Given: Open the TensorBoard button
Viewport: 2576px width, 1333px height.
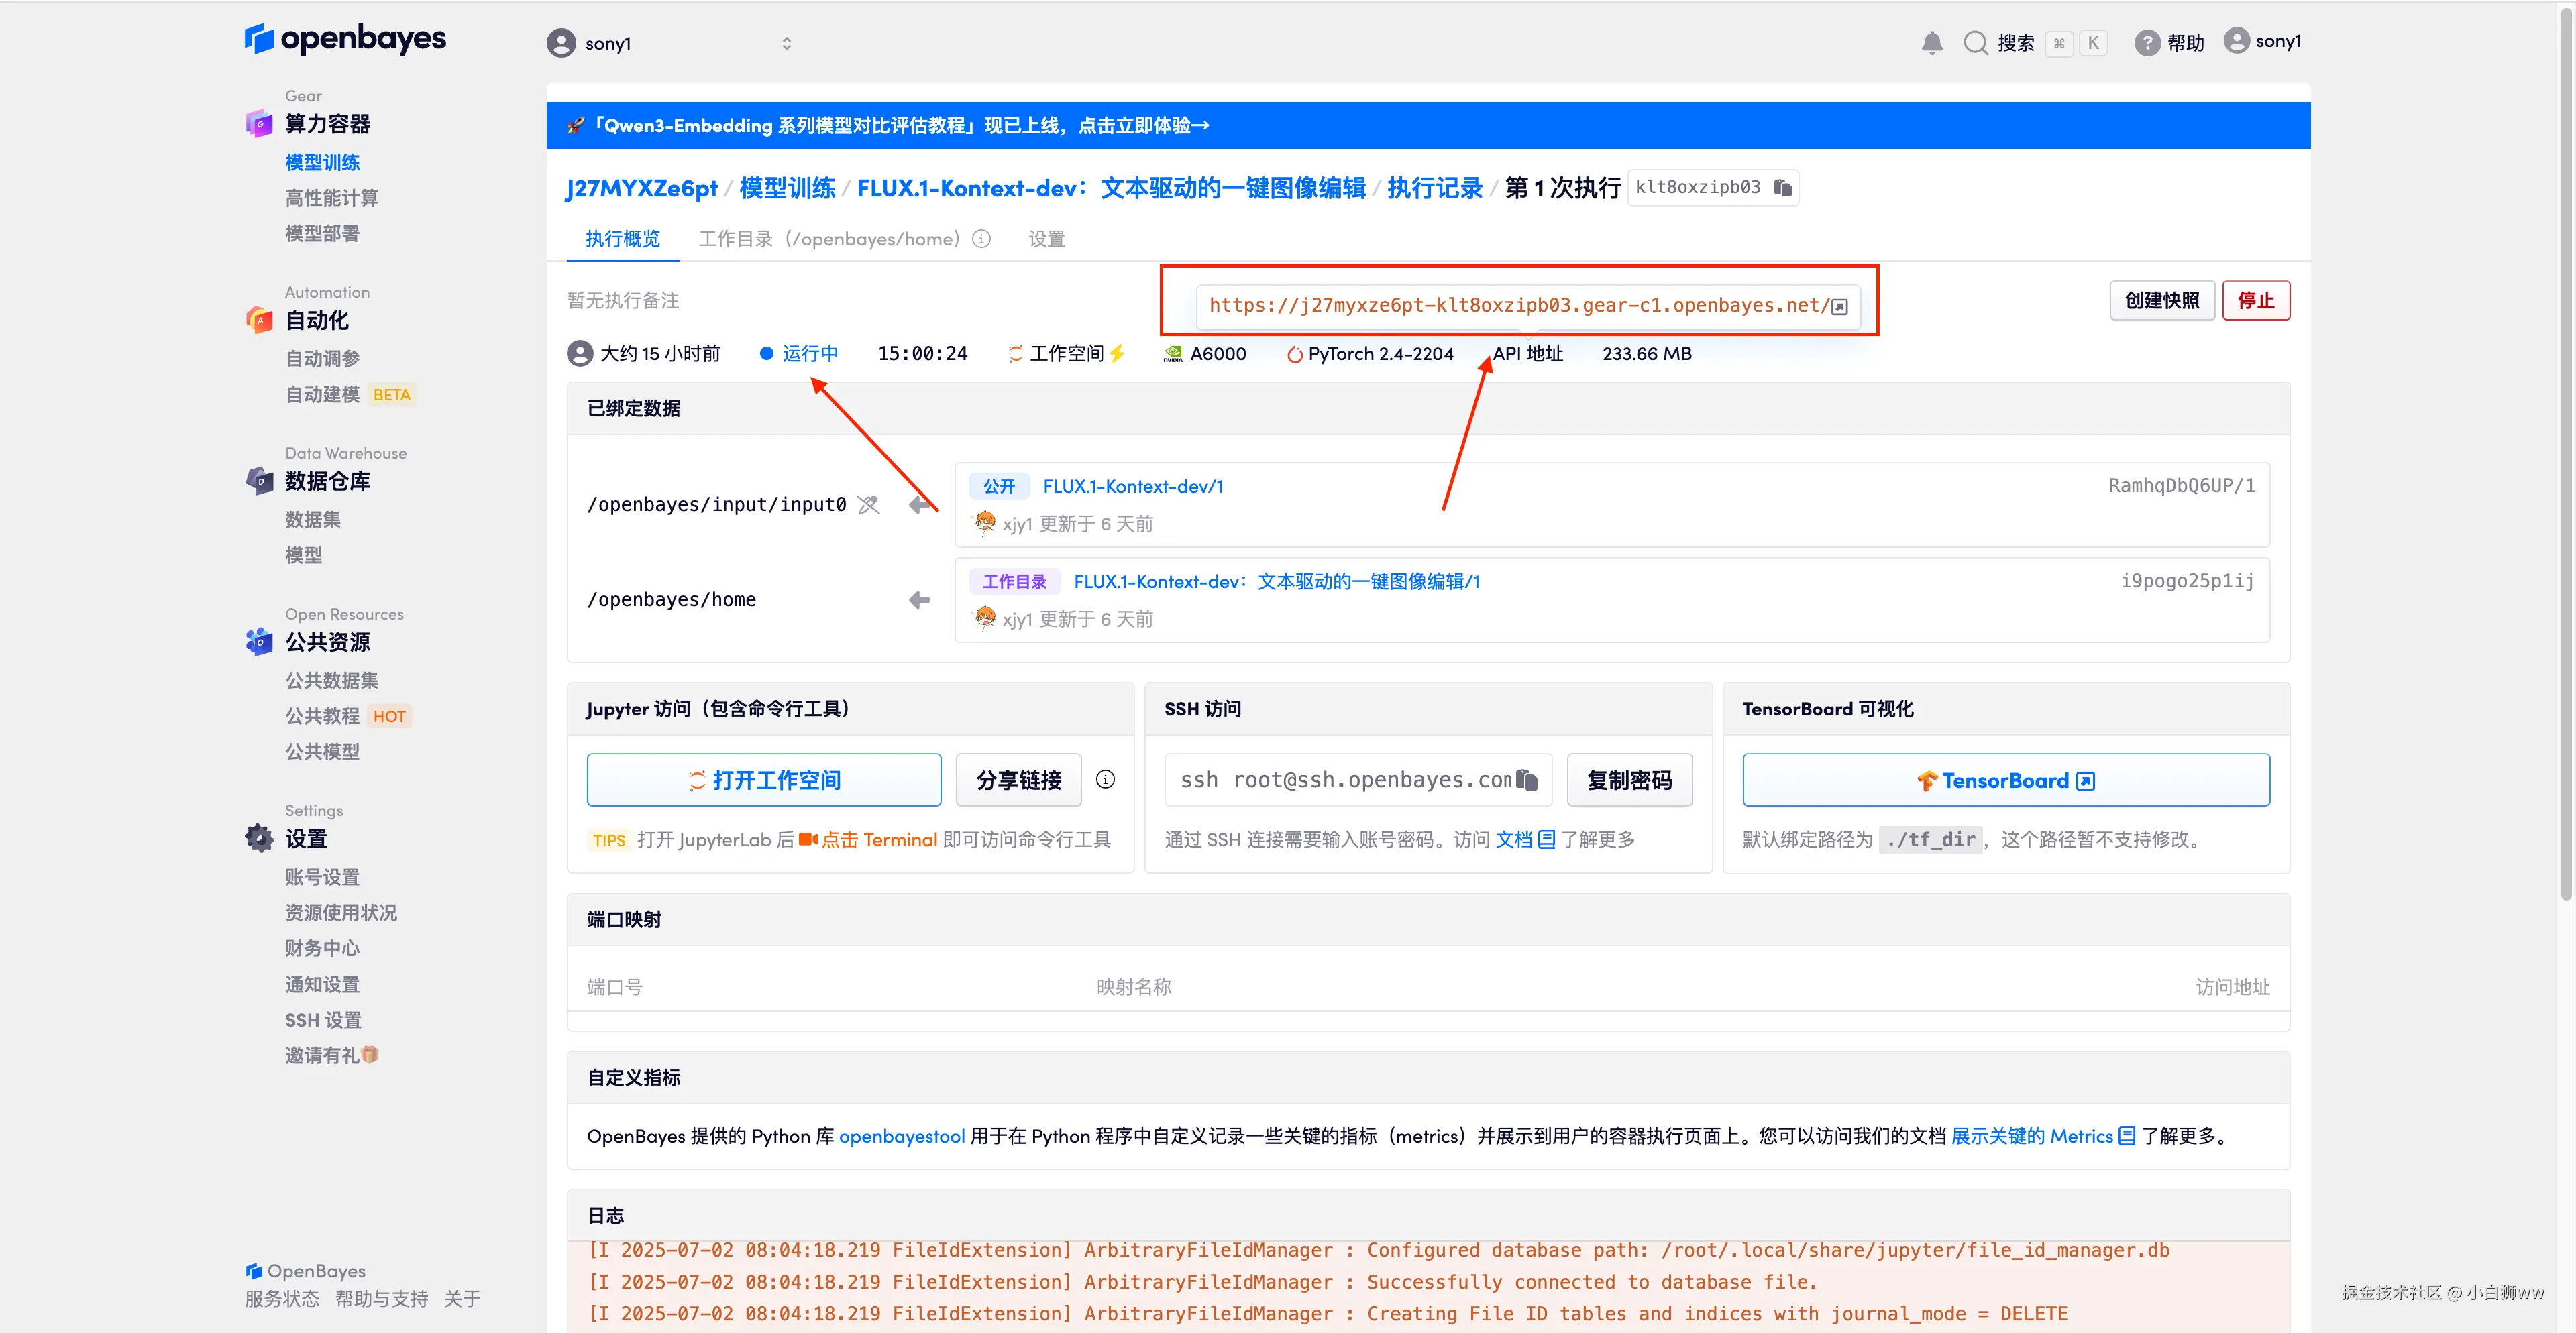Looking at the screenshot, I should point(2005,780).
